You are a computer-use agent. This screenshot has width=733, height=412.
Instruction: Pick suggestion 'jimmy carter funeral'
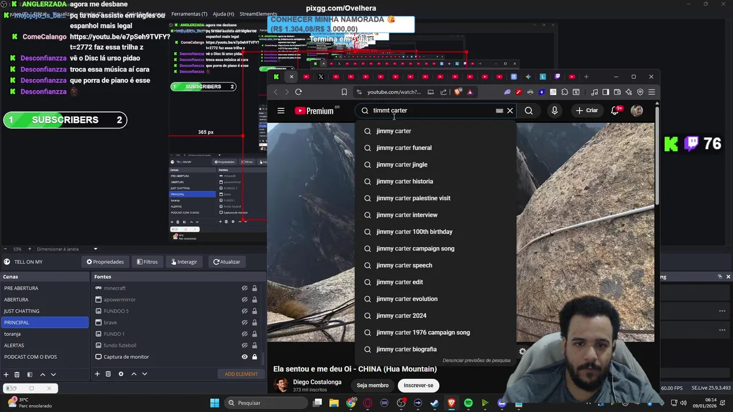click(435, 148)
